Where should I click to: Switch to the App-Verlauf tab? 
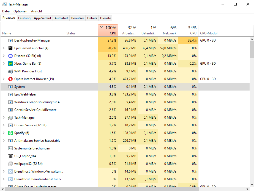coord(42,18)
